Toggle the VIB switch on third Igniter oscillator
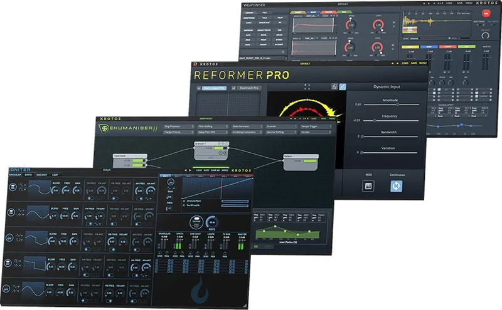The height and width of the screenshot is (310, 502). coord(111,249)
